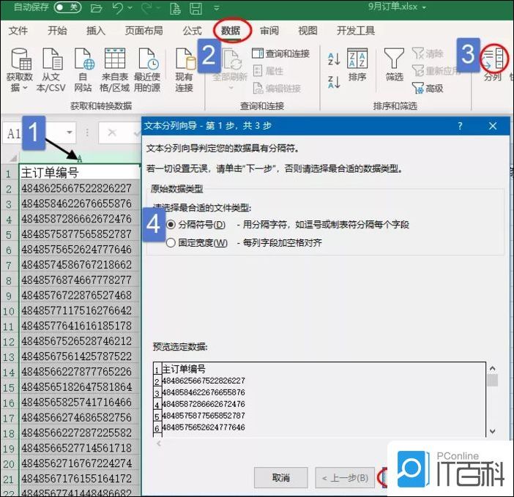Sort descending with Z-A icon
Screen dimensions: 514x497
(x=334, y=82)
